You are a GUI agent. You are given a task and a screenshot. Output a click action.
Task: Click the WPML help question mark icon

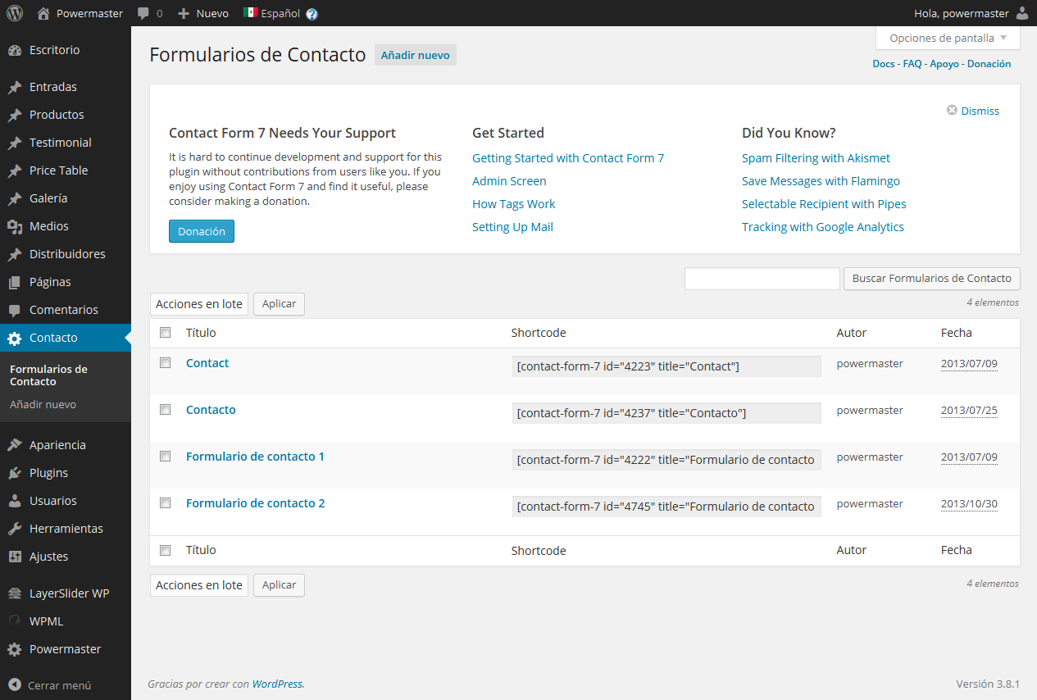[312, 14]
